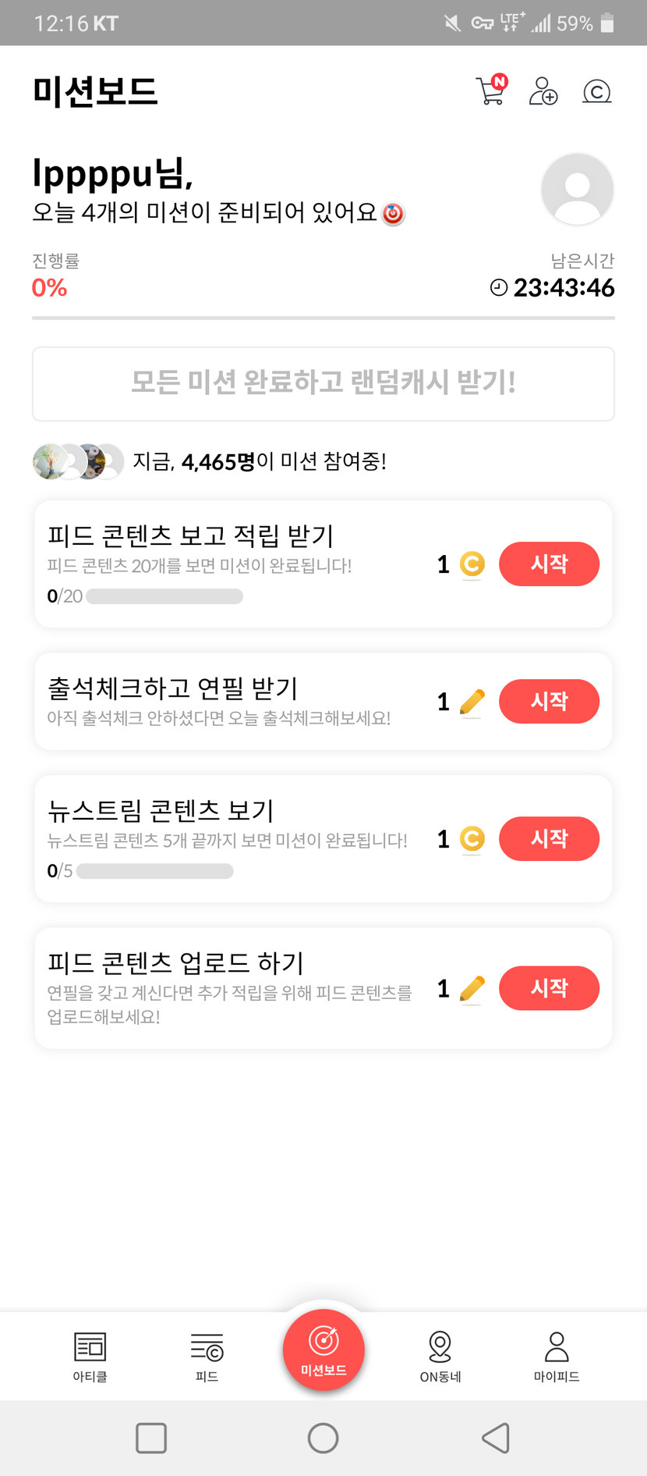Start the 출석체크하고 연필 받기 mission
Screen dimensions: 647x1476
[x=549, y=701]
